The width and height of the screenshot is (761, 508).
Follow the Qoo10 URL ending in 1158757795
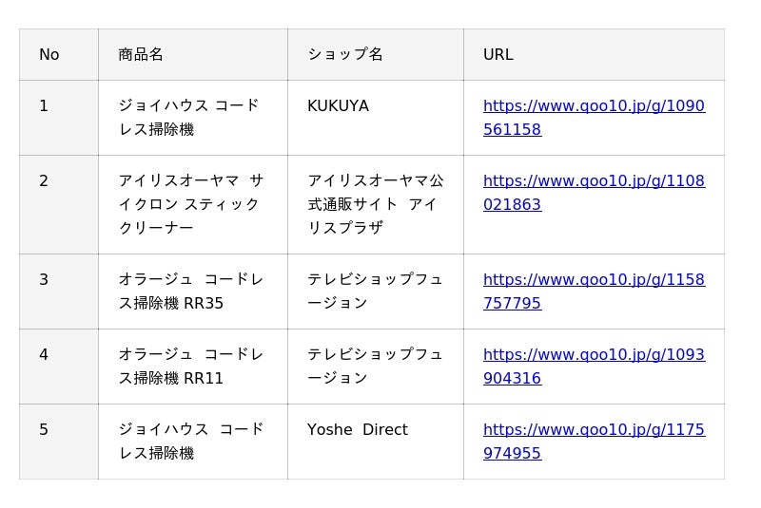pyautogui.click(x=594, y=292)
